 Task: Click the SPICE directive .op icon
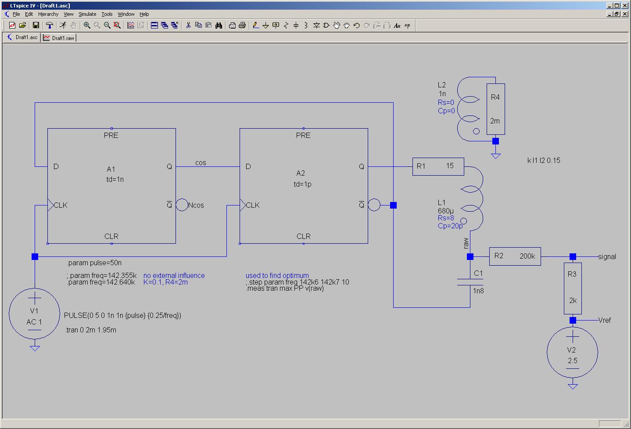click(x=407, y=25)
